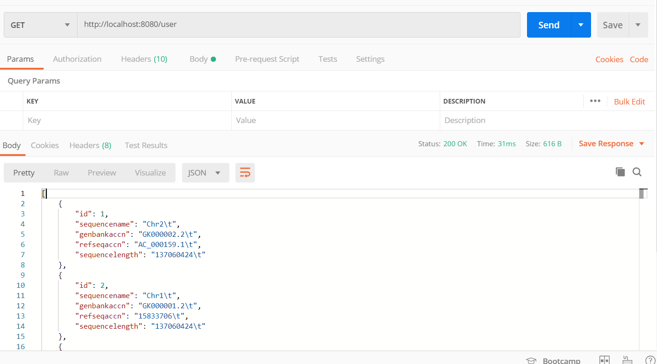Open the Test Results tab

click(146, 145)
